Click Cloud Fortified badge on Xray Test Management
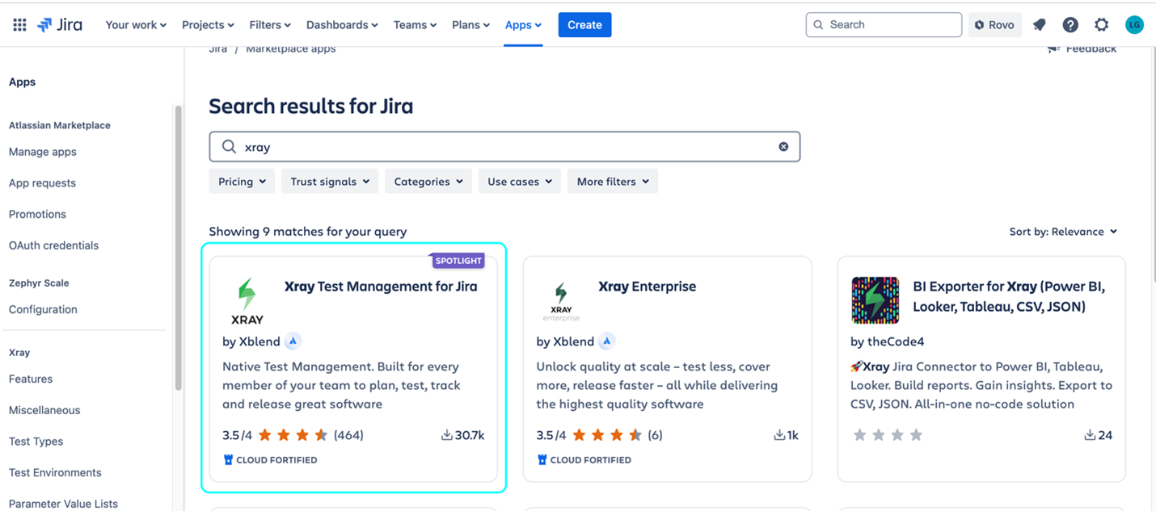The width and height of the screenshot is (1156, 511). [270, 460]
